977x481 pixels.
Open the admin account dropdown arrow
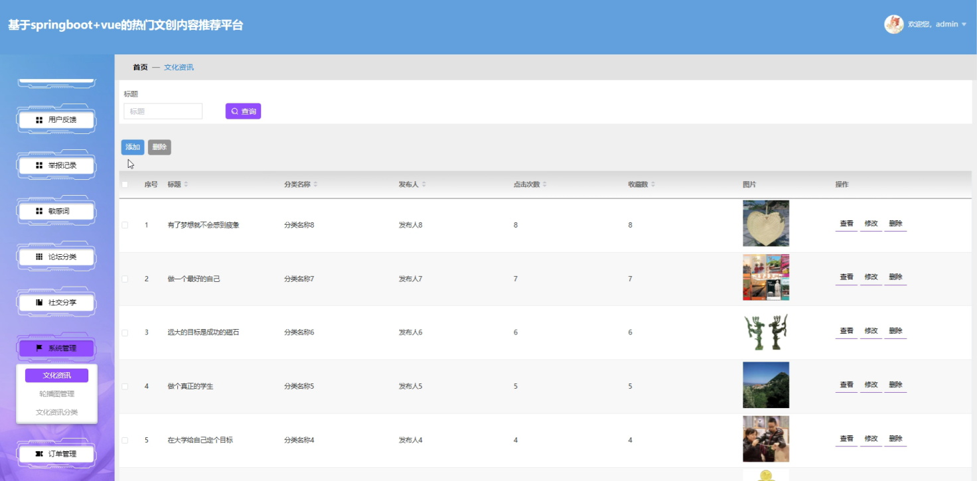tap(964, 25)
